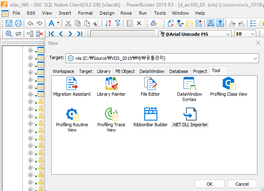Screen dimensions: 264x191
Task: Click the Clear eraser icon
Action: pos(96,23)
